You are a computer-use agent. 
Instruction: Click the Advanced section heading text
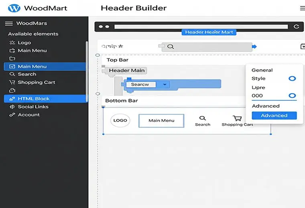266,106
